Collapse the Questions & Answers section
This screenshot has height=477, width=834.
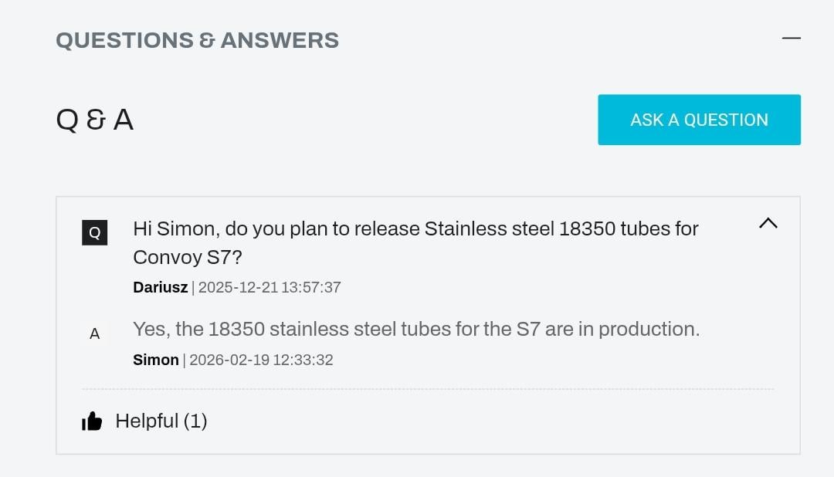791,38
